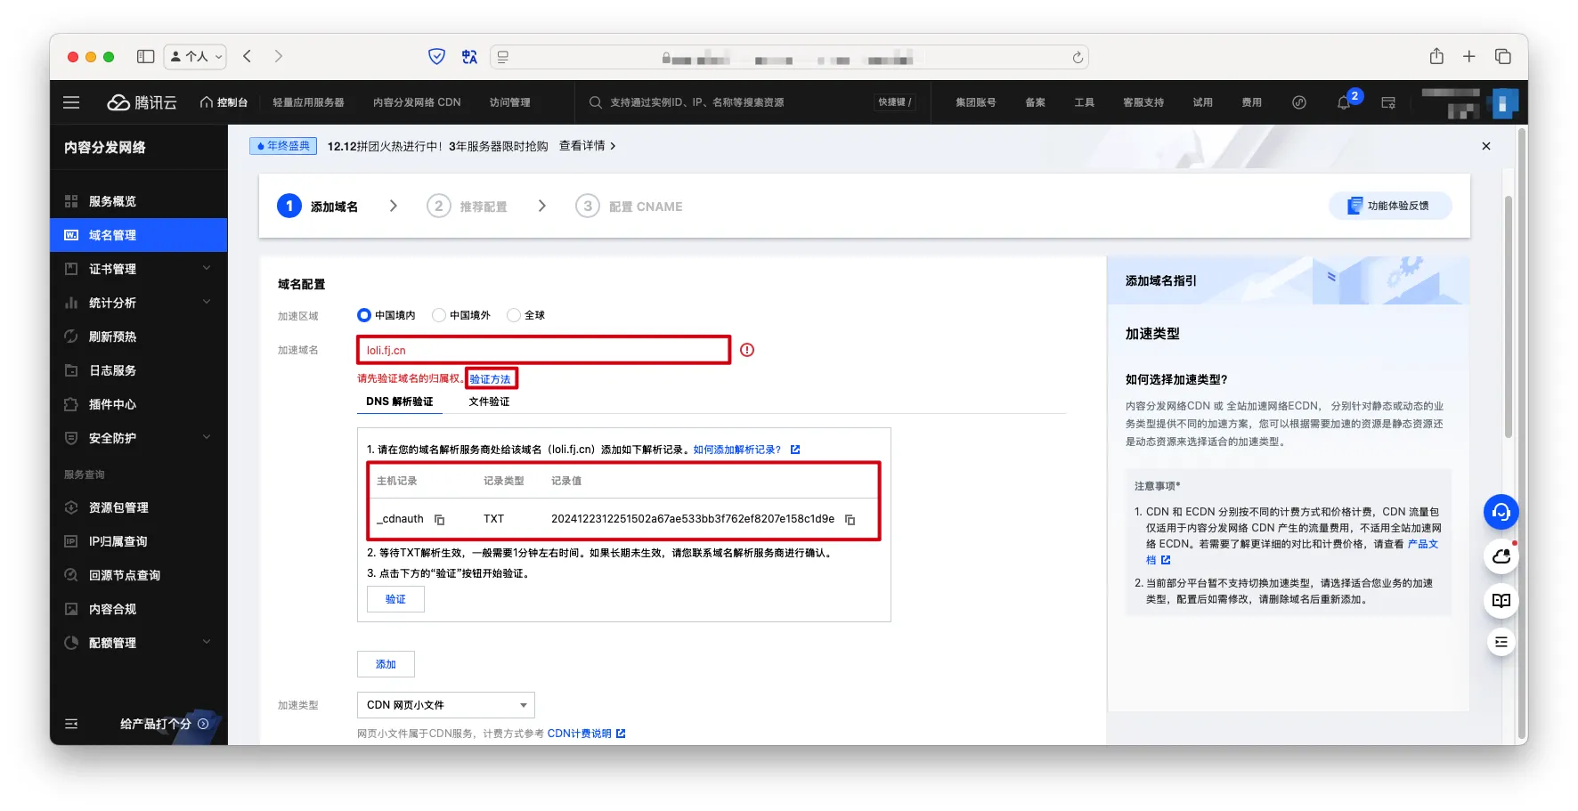
Task: Click the customer service headset icon
Action: click(x=1501, y=512)
